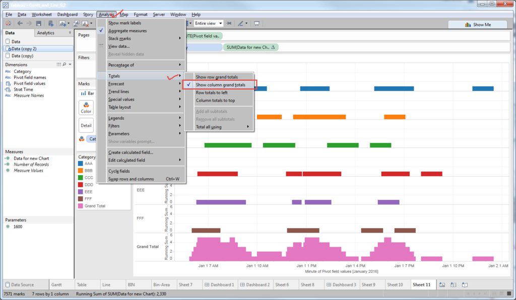Click the Category field in Dimensions
Screen dimensions: 516x300
coord(22,71)
